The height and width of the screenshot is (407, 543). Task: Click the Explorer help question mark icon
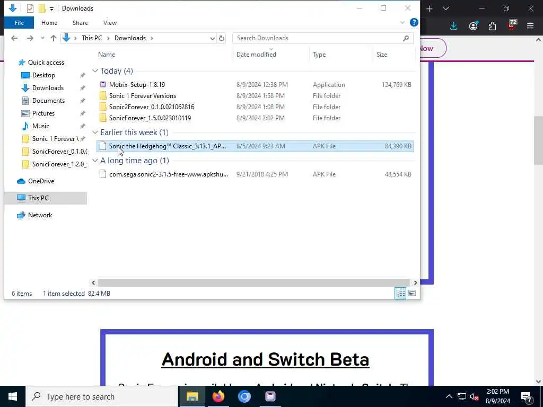(414, 22)
